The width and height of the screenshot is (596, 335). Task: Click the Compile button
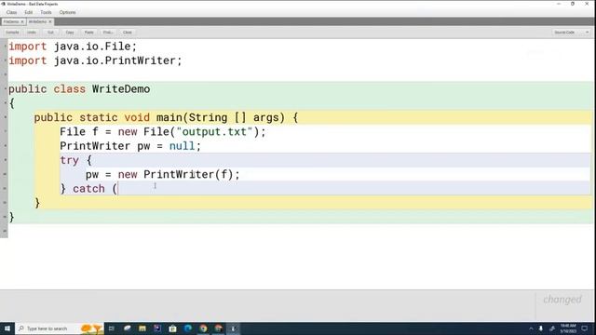pos(12,33)
